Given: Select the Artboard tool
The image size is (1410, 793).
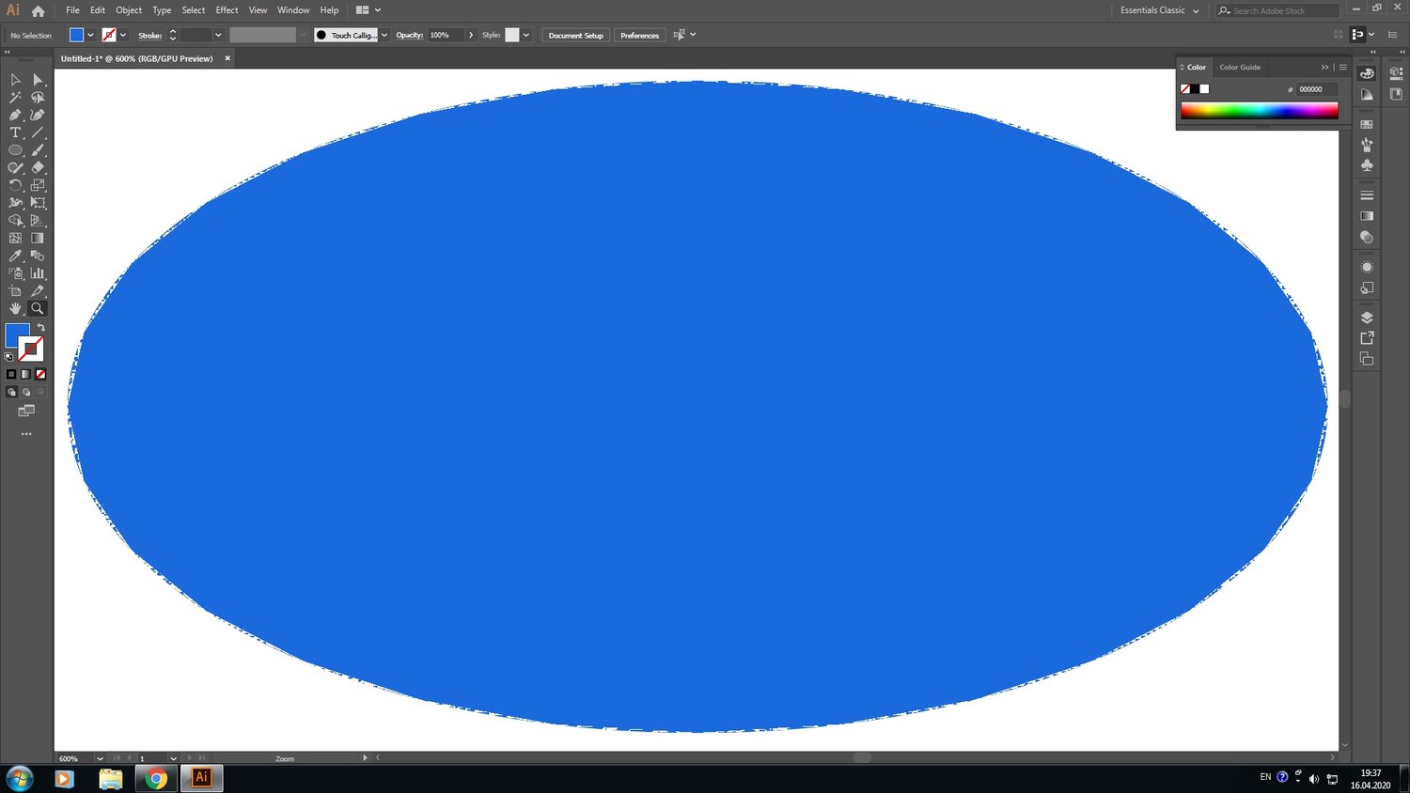Looking at the screenshot, I should (15, 291).
